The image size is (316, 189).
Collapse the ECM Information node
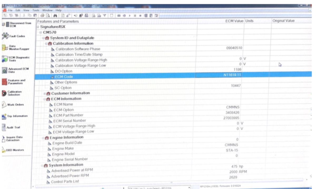pyautogui.click(x=45, y=99)
